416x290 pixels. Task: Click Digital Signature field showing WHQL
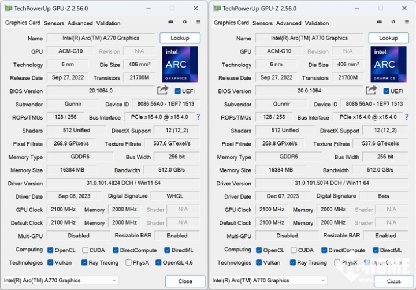point(175,196)
